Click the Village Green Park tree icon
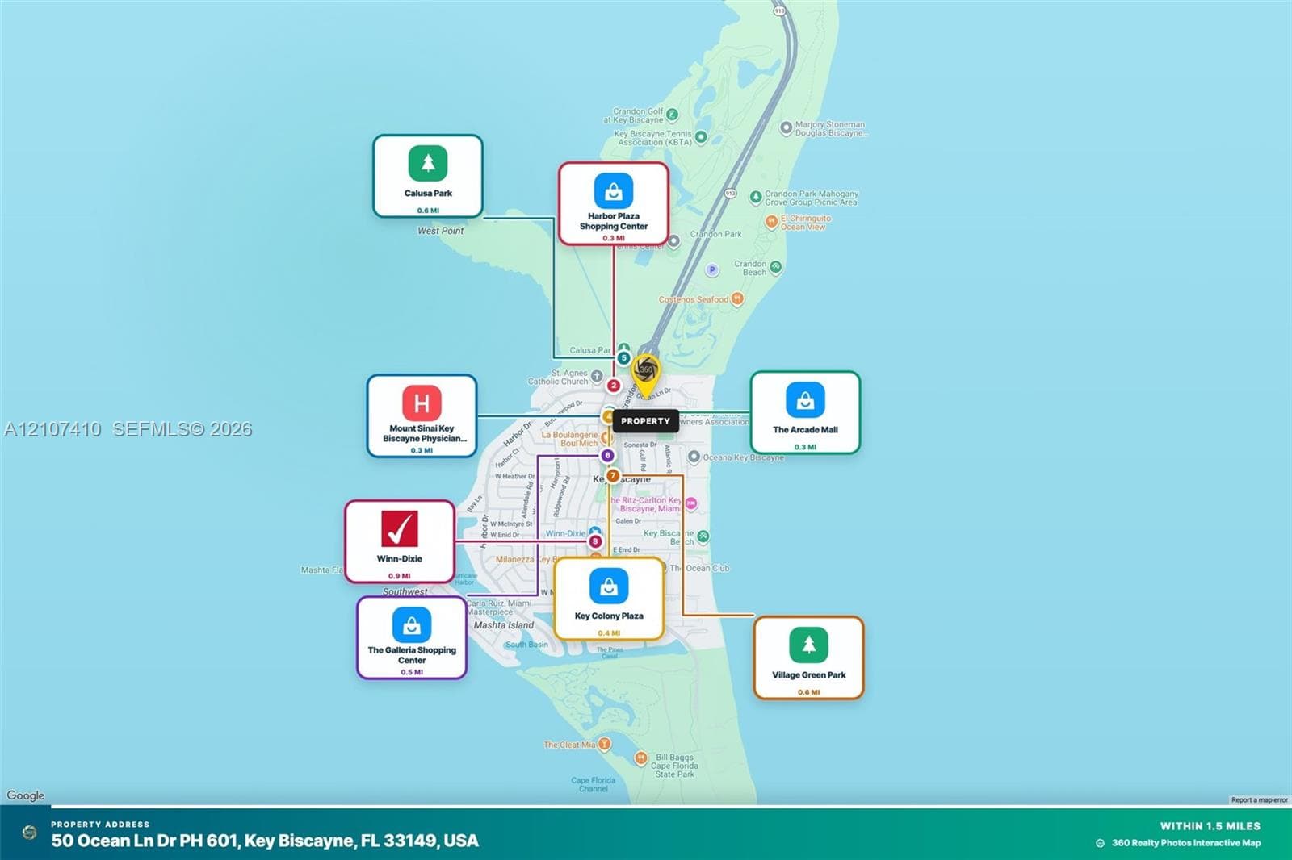The image size is (1292, 860). [x=809, y=645]
